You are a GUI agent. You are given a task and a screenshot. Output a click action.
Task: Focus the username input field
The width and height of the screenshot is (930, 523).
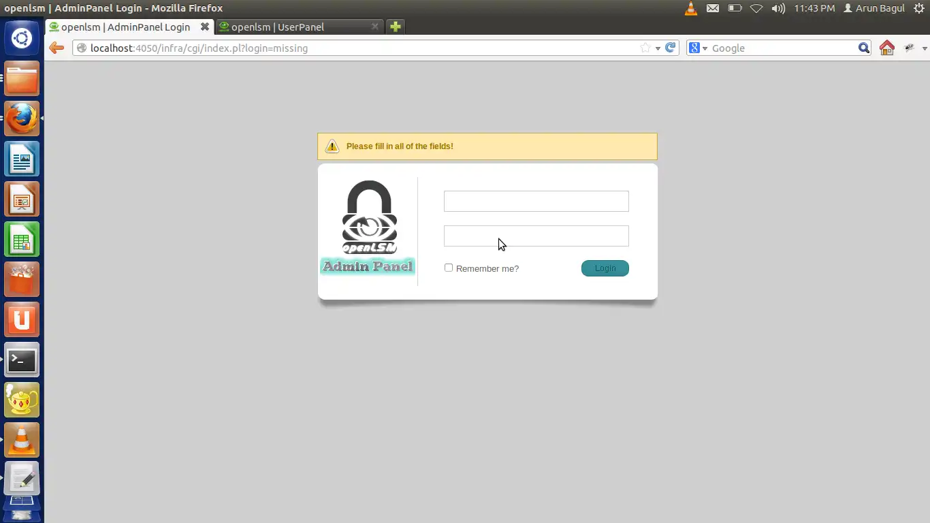(536, 201)
